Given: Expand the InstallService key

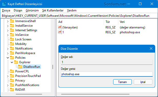Looking at the screenshot, I should coord(8,26).
